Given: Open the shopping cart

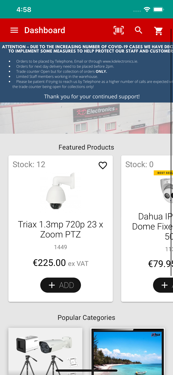Looking at the screenshot, I should pyautogui.click(x=158, y=30).
